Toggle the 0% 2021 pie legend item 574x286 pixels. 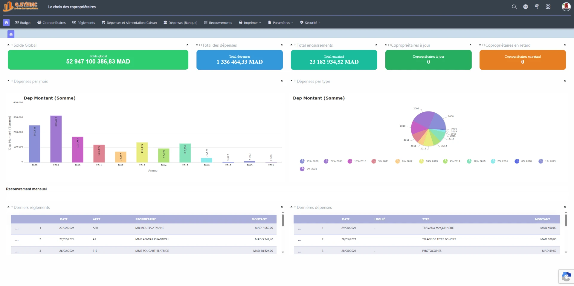coord(309,169)
